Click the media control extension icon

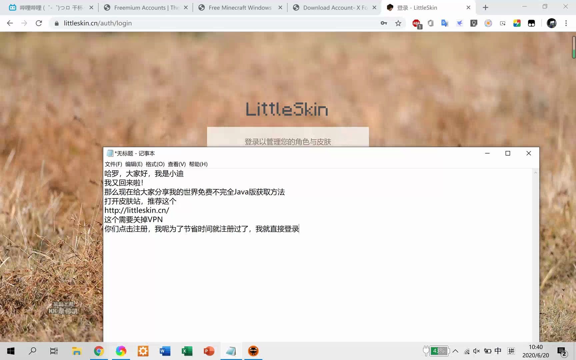point(503,23)
